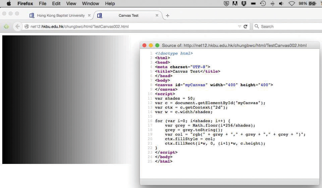The image size is (322, 188).
Task: Switch to the Canvas Test tab
Action: click(x=128, y=15)
